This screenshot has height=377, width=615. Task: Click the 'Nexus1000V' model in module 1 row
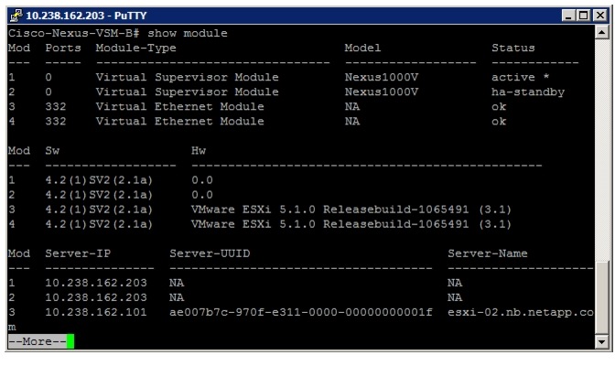click(x=381, y=78)
